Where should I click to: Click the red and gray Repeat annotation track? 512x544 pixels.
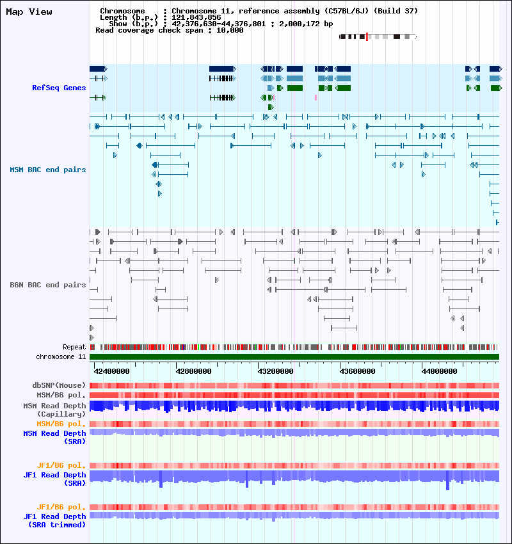(294, 347)
